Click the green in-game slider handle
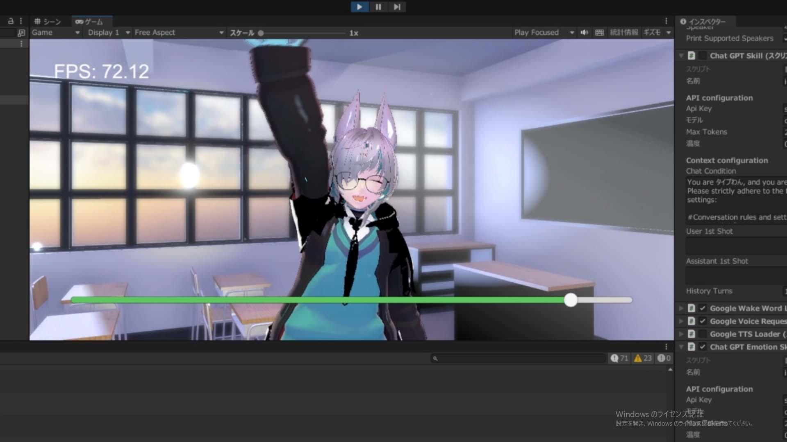Screen dimensions: 787x442 coord(571,300)
